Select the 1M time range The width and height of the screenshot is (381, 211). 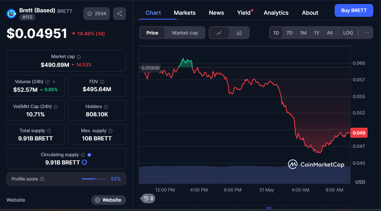tap(303, 33)
